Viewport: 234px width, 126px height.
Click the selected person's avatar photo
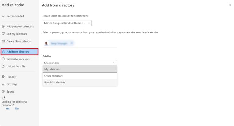(46, 43)
